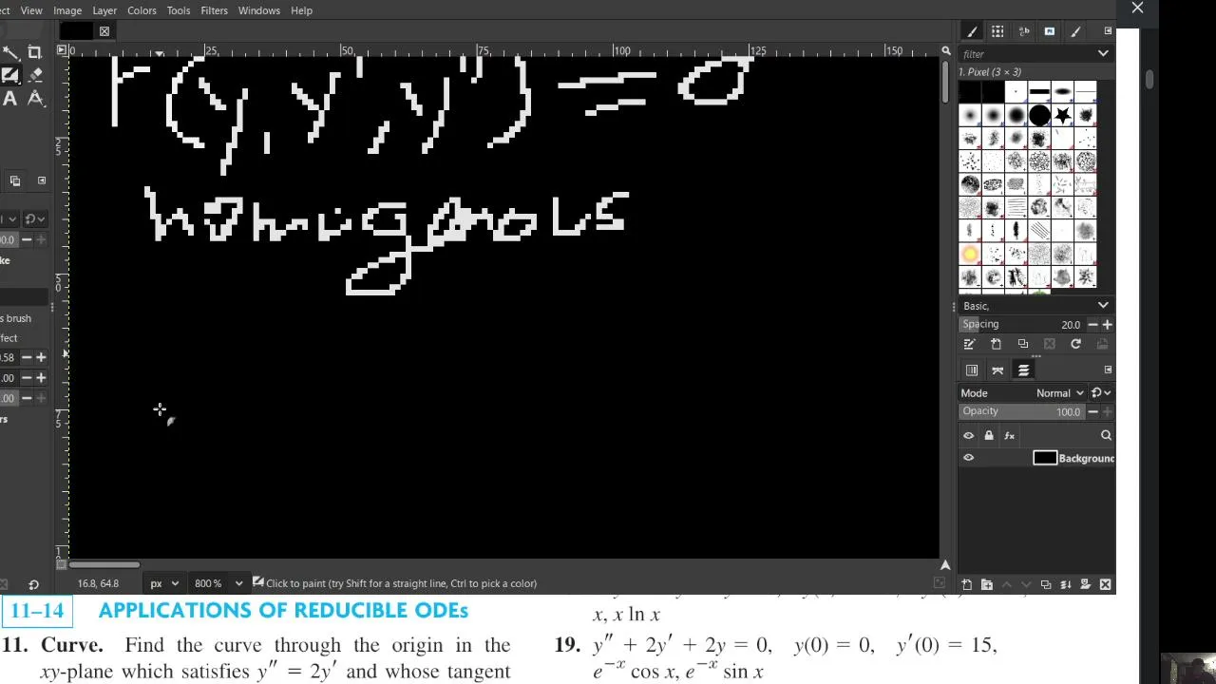
Task: Open the Windows menu
Action: click(x=259, y=10)
